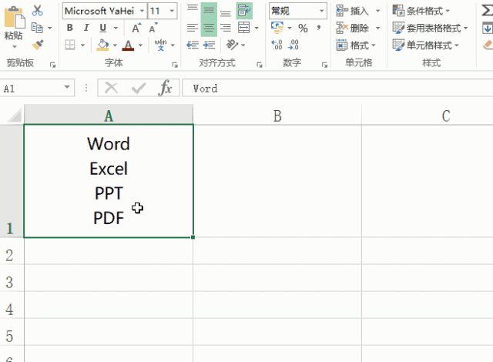Select the Format Painter brush
The height and width of the screenshot is (362, 493).
(x=38, y=45)
